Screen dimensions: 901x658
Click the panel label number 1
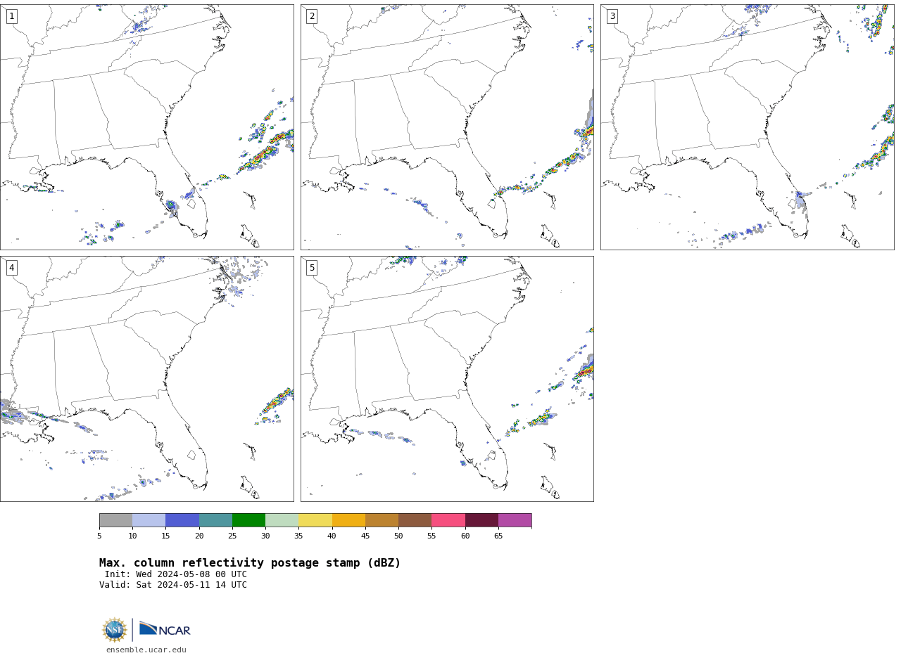(x=11, y=16)
